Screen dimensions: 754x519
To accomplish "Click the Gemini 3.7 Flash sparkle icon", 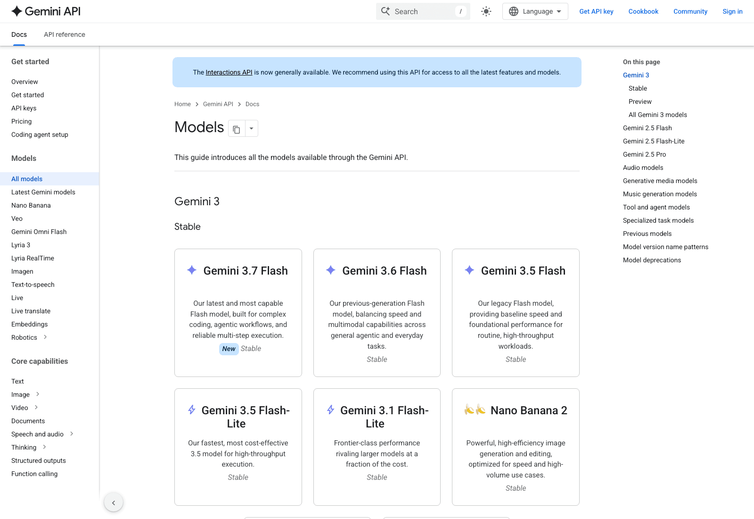I will [192, 270].
